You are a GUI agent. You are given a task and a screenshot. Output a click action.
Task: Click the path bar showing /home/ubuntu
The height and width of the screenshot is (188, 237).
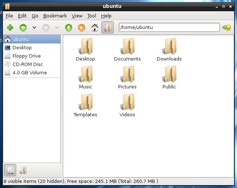click(169, 27)
